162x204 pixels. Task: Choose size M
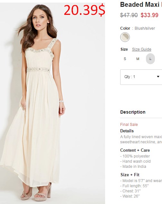pos(138,59)
